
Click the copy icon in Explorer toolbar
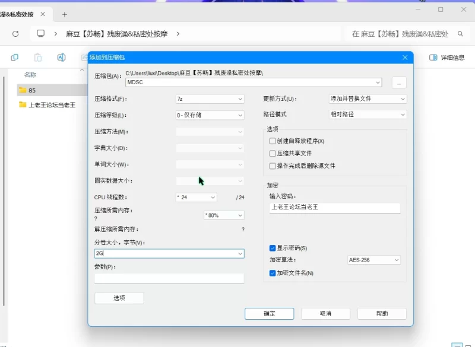coord(14,57)
